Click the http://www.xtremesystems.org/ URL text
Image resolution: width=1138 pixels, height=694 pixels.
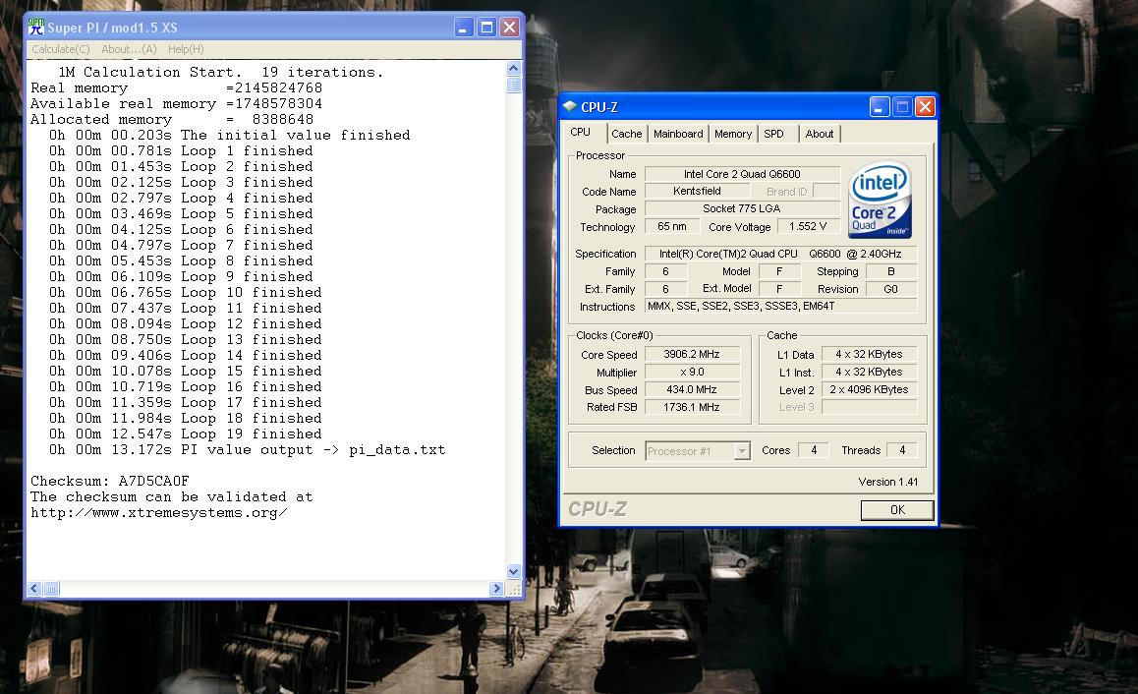159,513
